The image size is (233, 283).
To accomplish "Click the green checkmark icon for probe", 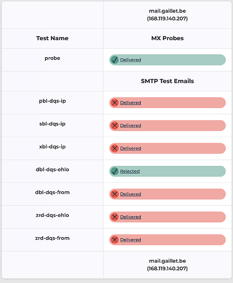I will point(114,60).
